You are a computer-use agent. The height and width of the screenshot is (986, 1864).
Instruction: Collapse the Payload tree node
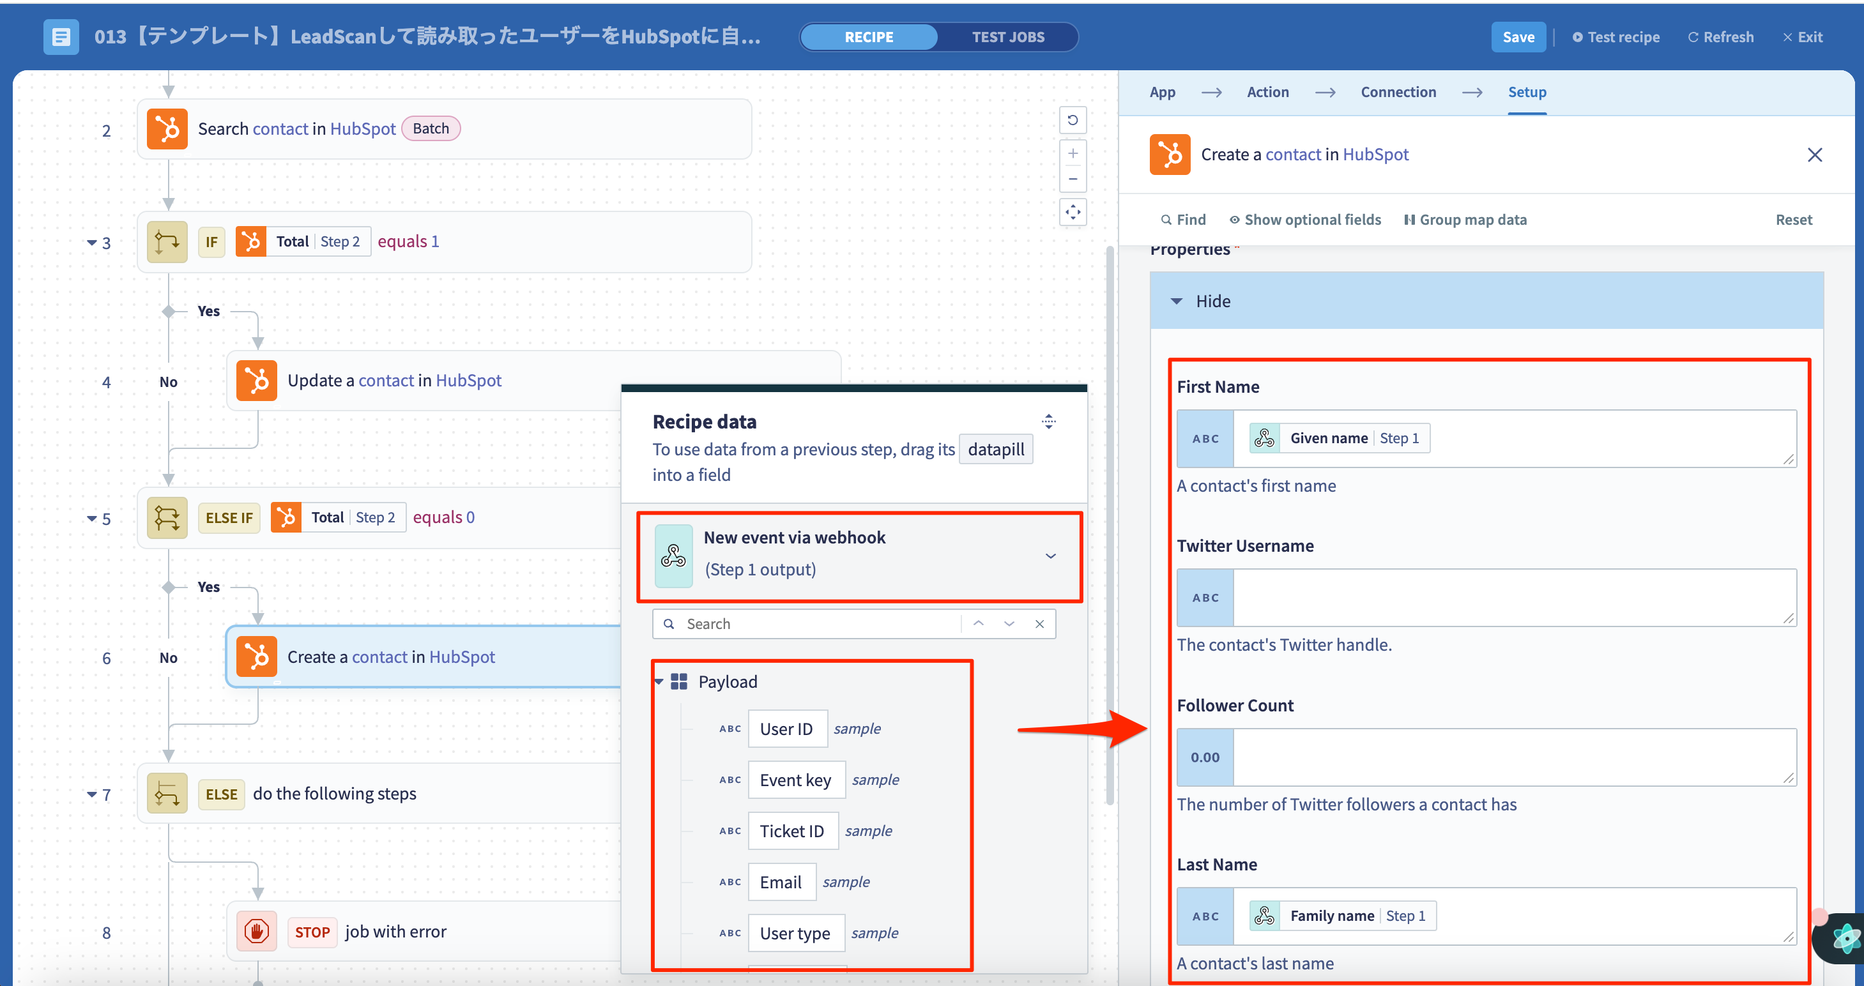[659, 681]
